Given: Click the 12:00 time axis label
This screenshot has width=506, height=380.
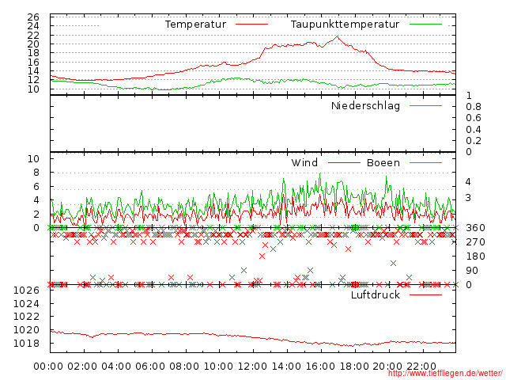Looking at the screenshot, I should pos(252,367).
